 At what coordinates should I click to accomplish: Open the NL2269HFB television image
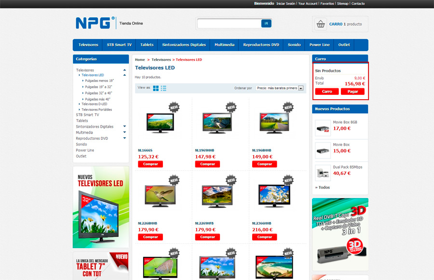point(217,197)
